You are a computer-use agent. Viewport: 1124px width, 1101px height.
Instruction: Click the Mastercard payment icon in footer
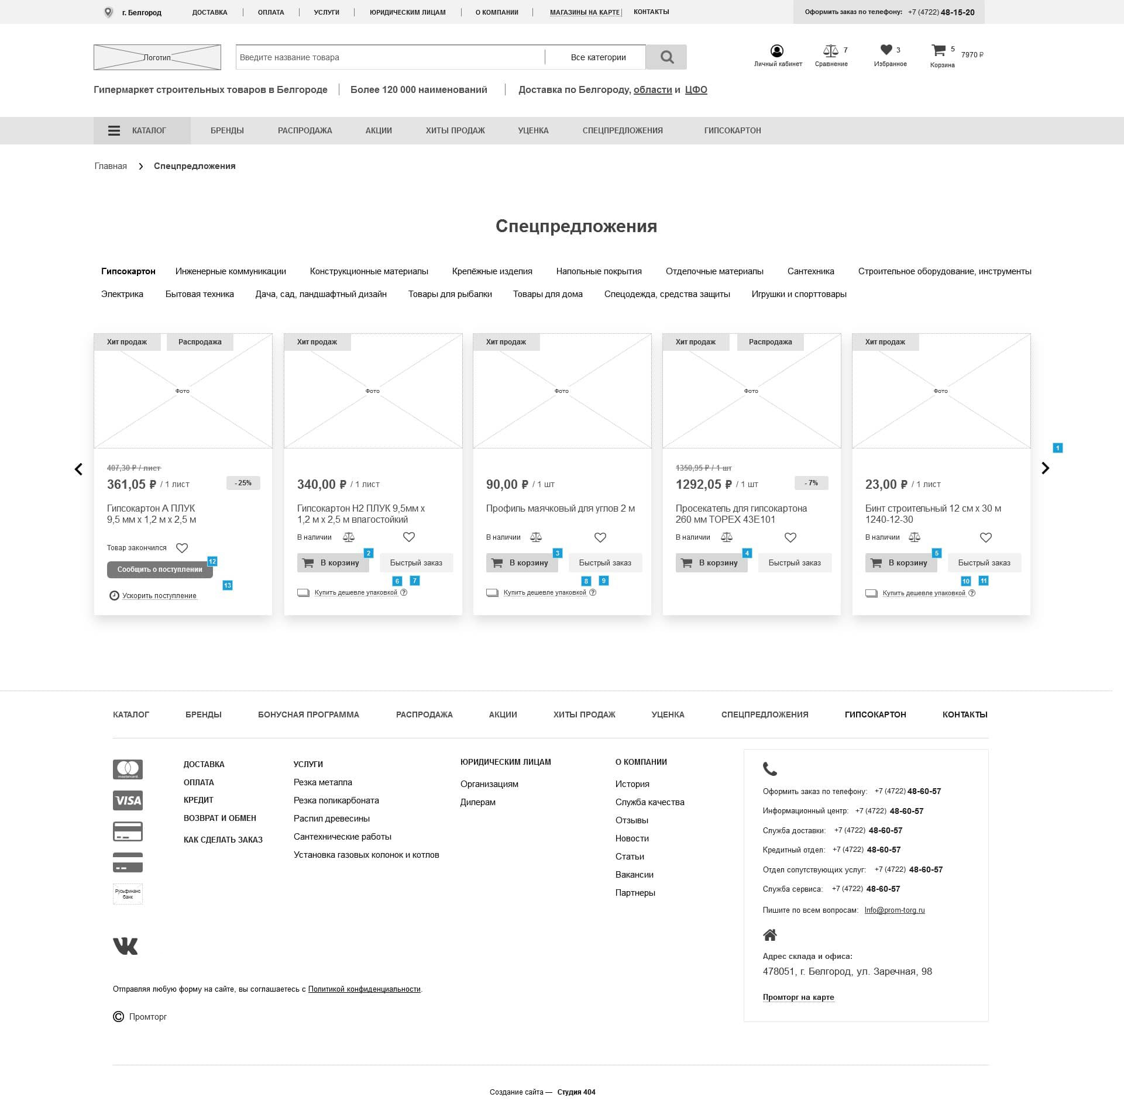[128, 769]
